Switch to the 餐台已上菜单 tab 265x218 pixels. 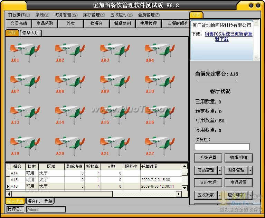click(x=40, y=201)
